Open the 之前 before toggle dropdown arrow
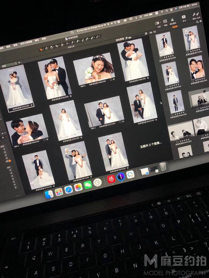The height and width of the screenshot is (278, 209). (x=160, y=23)
